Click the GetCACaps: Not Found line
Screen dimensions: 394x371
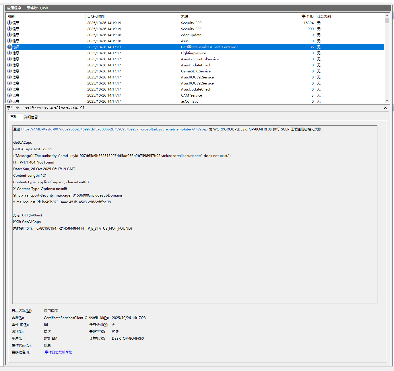coord(32,149)
